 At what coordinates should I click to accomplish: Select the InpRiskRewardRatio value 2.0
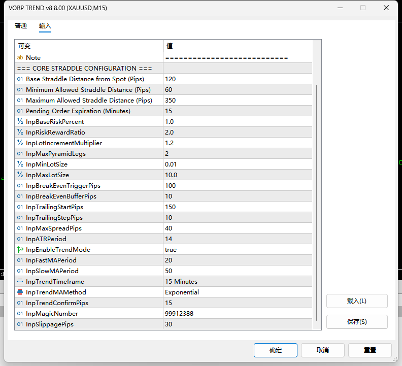238,132
